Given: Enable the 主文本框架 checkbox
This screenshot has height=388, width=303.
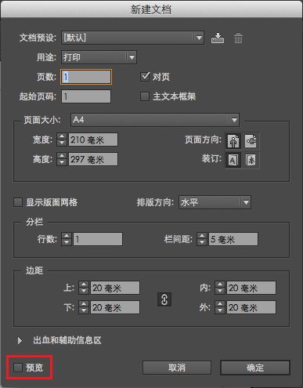Looking at the screenshot, I should (145, 96).
